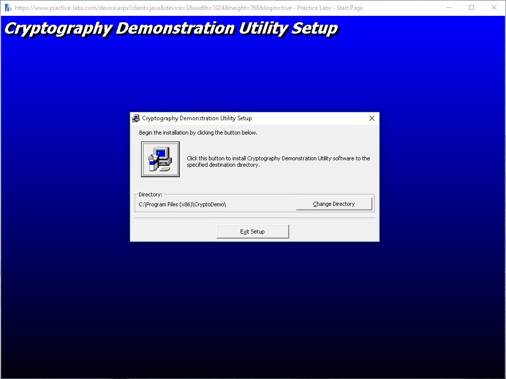
Task: Click Exit Setup
Action: click(253, 231)
